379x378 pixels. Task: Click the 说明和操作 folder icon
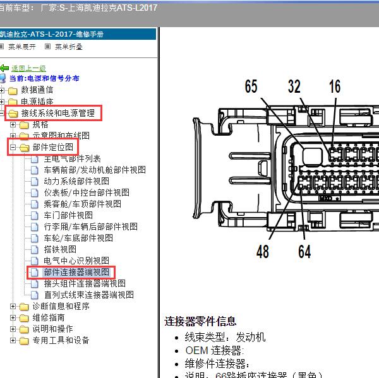(x=24, y=329)
